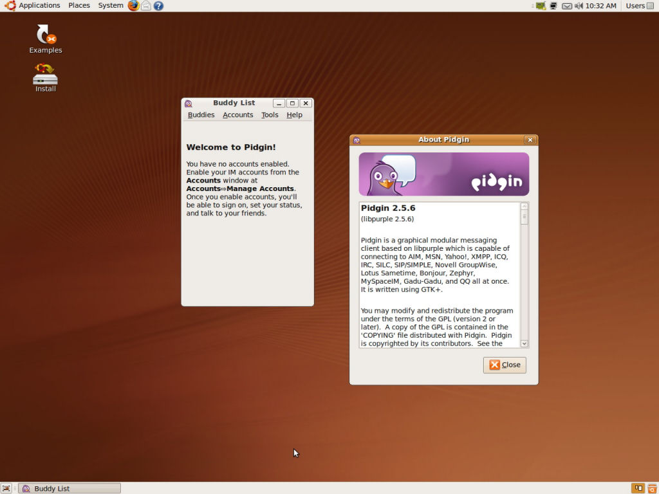Open the network connection tray icon

point(541,6)
